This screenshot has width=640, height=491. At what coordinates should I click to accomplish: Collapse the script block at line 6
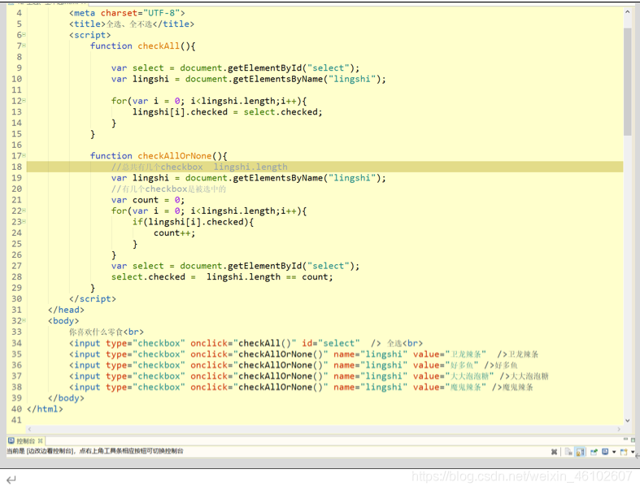(24, 35)
